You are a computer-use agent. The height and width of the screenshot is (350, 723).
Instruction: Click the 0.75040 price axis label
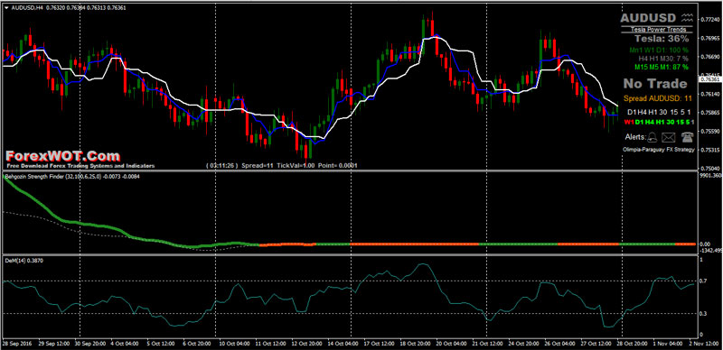coord(710,169)
